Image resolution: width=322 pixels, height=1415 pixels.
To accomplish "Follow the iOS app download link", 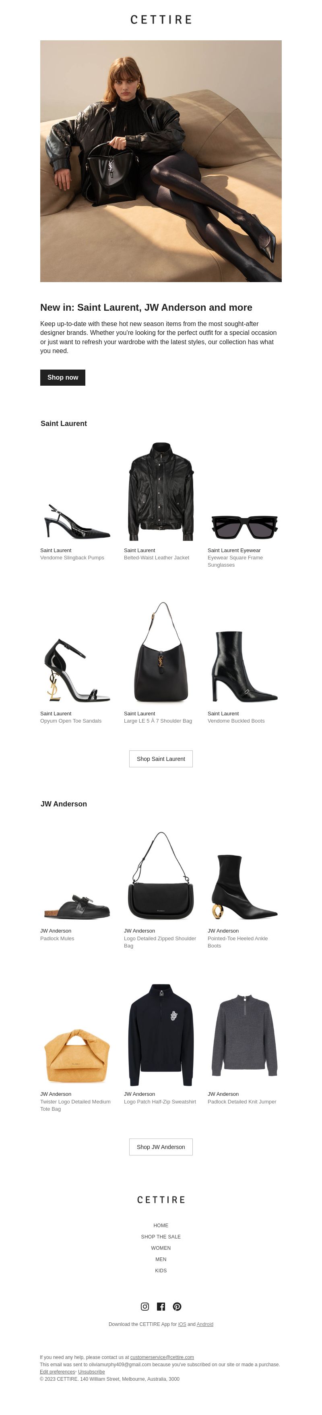I will pyautogui.click(x=182, y=1324).
